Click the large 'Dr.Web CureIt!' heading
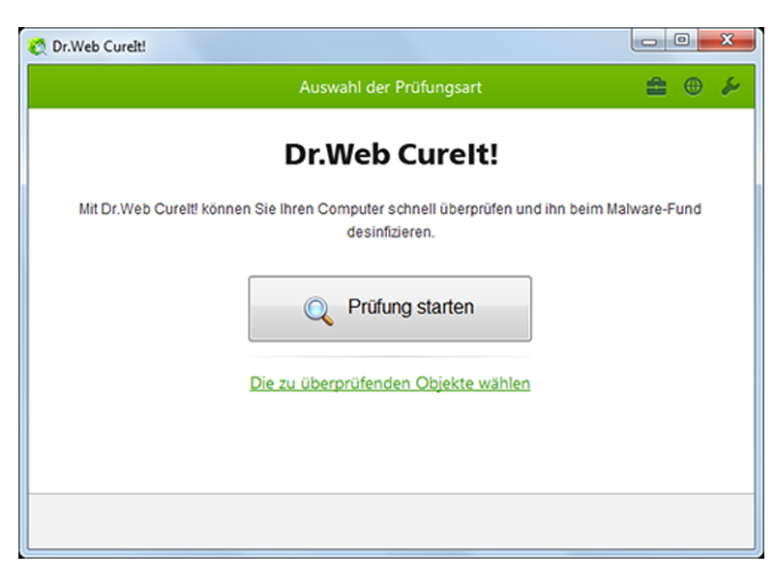 (391, 154)
